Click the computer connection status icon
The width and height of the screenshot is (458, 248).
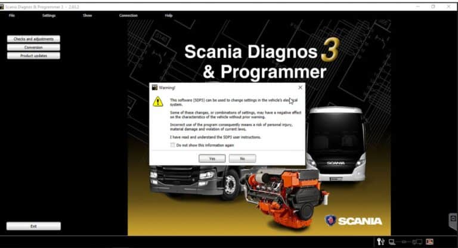(x=392, y=242)
